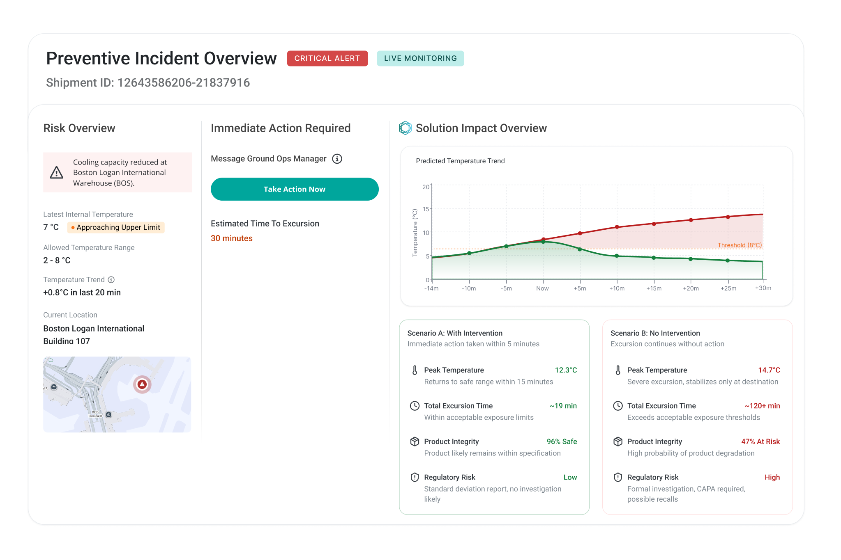Image resolution: width=841 pixels, height=560 pixels.
Task: Click the CRITICAL ALERT badge
Action: [x=327, y=58]
